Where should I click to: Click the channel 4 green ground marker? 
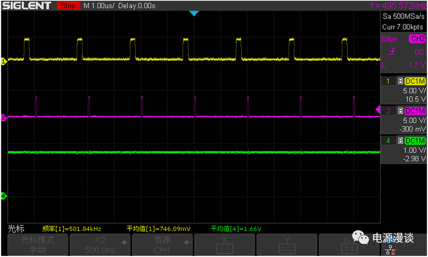tap(4, 196)
